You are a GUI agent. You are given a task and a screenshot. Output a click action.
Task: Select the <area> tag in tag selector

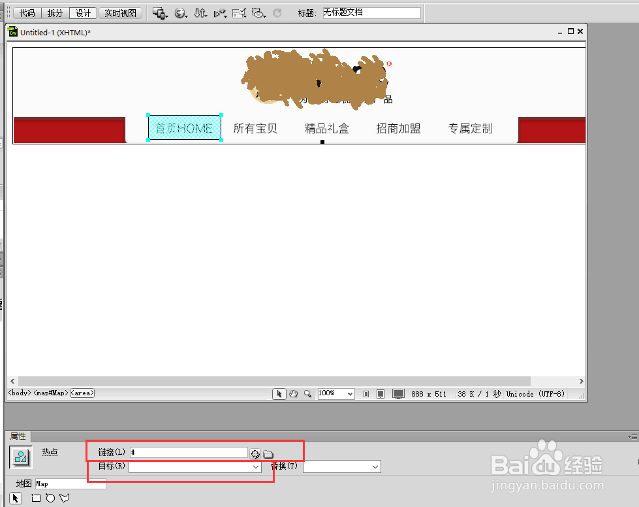82,393
